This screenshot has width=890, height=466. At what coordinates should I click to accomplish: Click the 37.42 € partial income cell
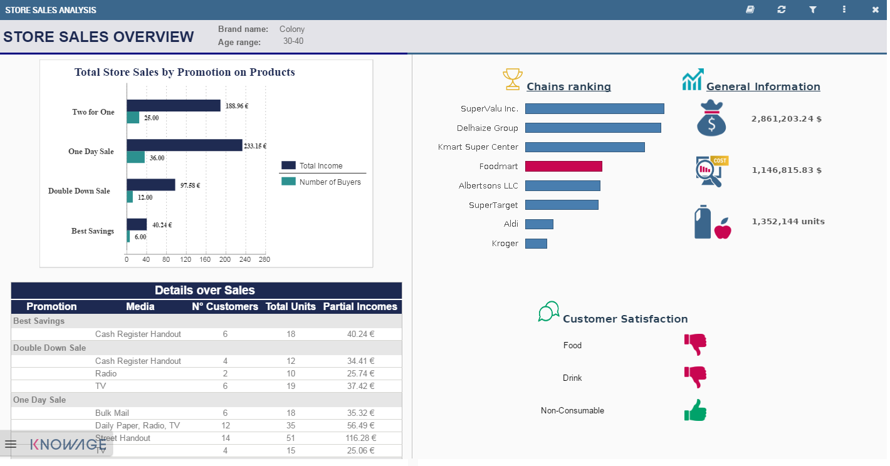[x=361, y=386]
